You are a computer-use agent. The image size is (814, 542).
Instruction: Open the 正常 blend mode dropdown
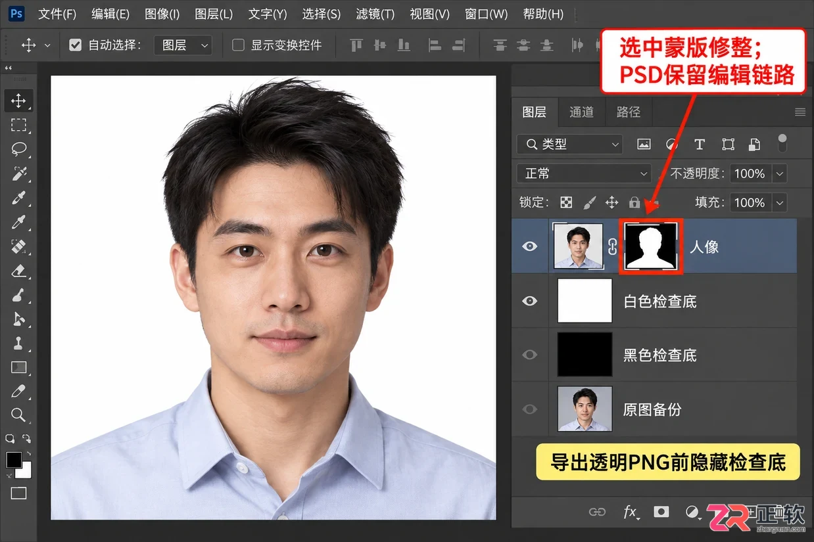click(584, 173)
